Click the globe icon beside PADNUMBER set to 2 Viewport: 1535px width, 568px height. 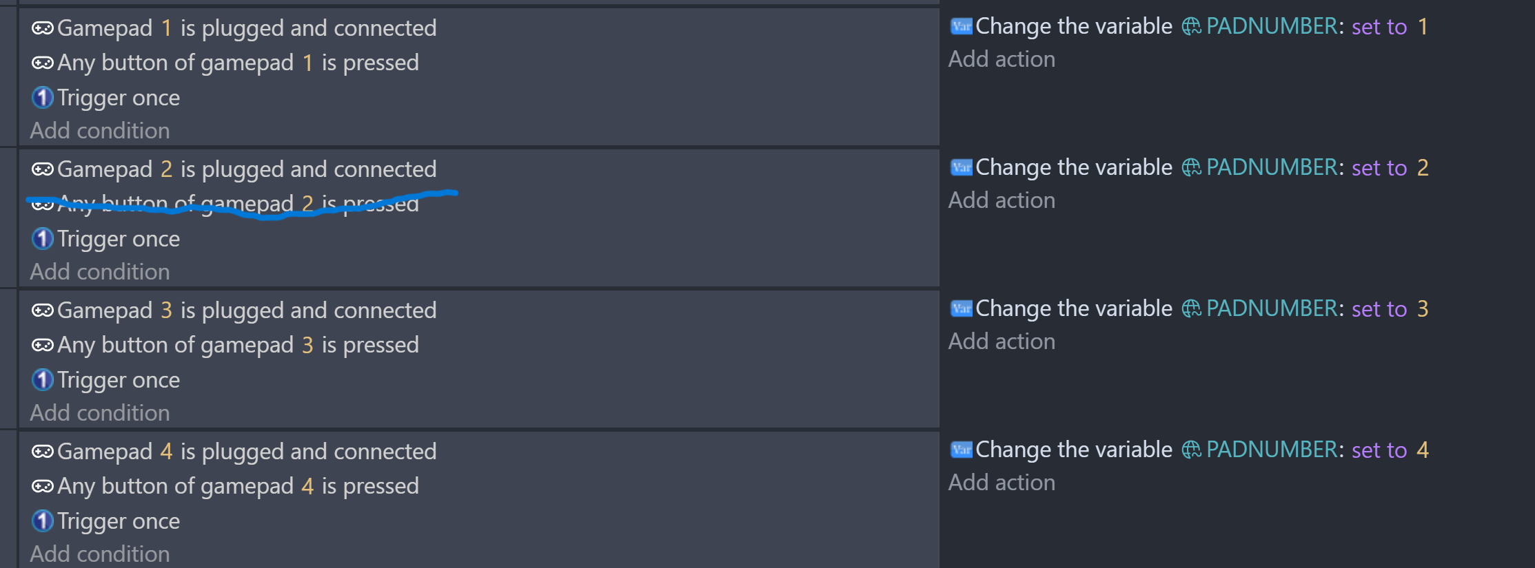point(1191,167)
